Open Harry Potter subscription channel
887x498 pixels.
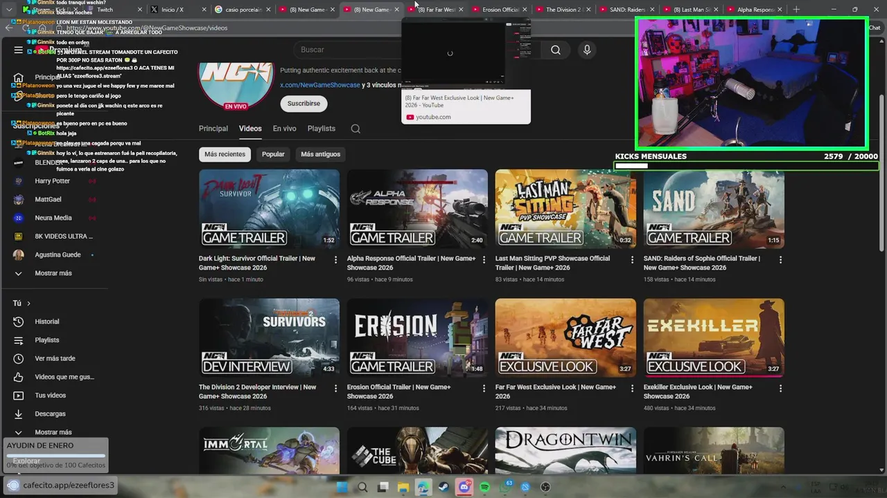click(54, 181)
